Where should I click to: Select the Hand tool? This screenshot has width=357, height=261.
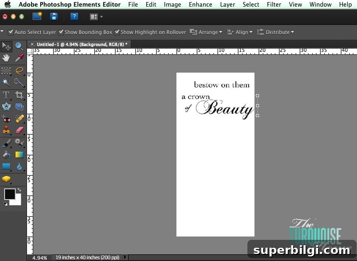(x=6, y=58)
